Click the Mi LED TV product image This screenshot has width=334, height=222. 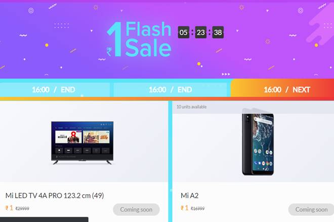82,143
